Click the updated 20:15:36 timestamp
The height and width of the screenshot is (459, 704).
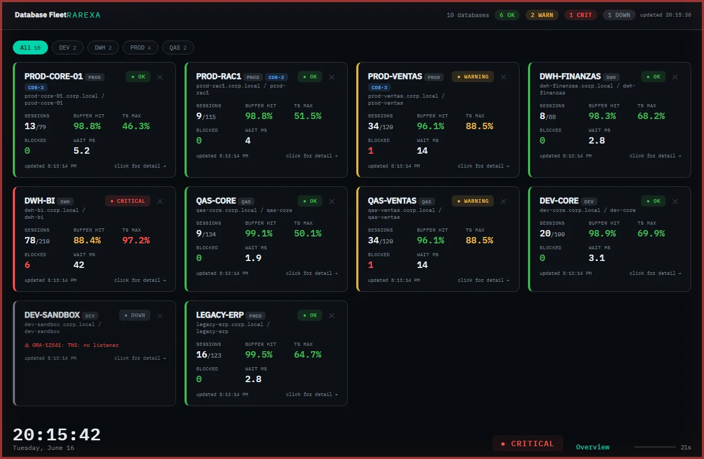point(666,15)
